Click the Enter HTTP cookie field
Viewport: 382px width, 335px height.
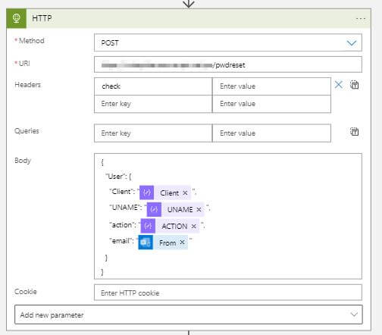click(x=228, y=293)
